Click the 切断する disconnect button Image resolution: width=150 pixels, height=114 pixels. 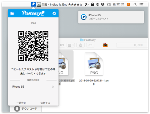[x=45, y=103]
